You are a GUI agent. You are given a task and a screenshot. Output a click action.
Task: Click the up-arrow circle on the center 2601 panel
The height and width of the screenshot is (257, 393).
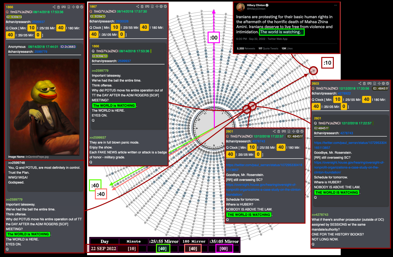[298, 131]
